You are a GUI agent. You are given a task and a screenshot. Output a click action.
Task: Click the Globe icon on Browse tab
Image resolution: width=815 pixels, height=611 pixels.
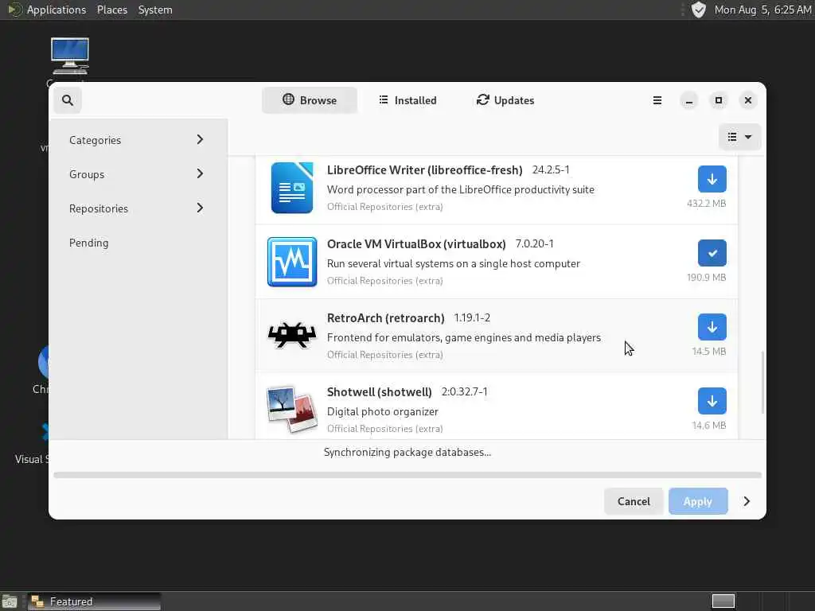288,99
